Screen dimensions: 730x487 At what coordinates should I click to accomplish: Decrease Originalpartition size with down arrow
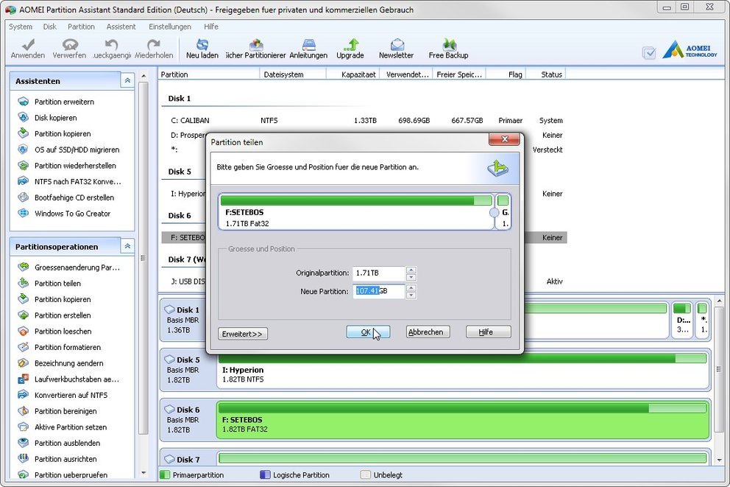pos(411,277)
